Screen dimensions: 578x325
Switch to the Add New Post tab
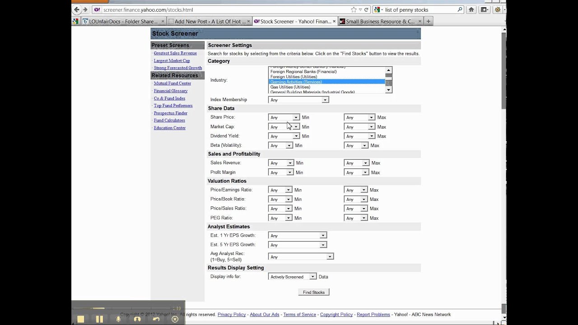point(210,21)
